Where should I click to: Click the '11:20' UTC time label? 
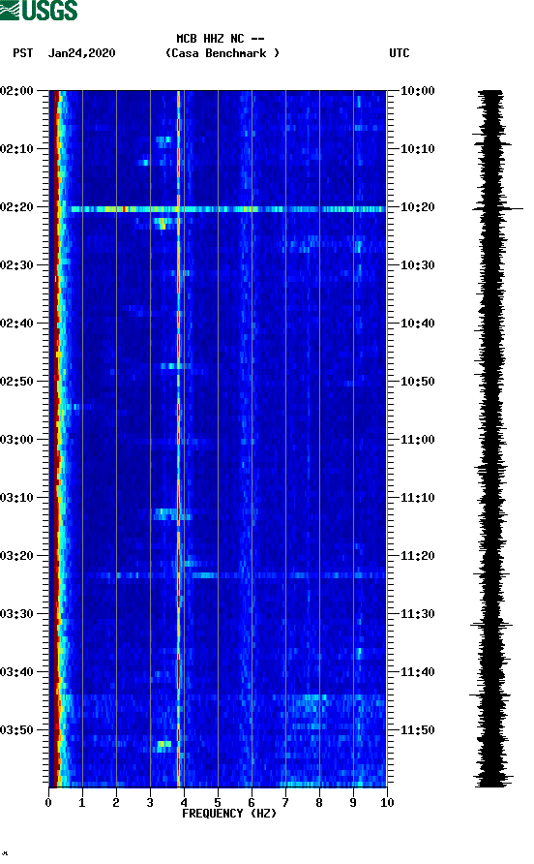(417, 555)
